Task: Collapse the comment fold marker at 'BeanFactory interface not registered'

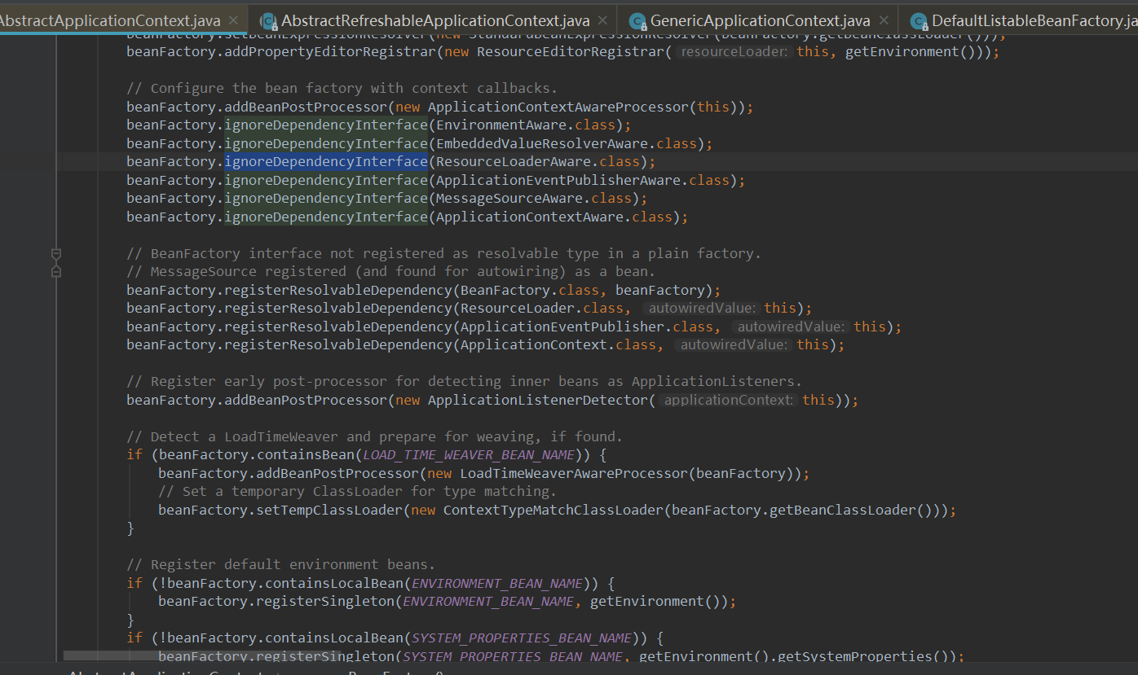Action: [56, 253]
